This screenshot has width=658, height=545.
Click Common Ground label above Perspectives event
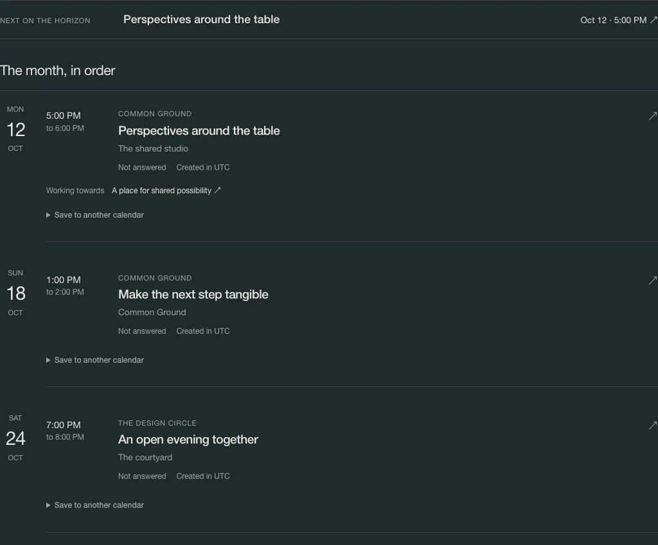(x=155, y=114)
